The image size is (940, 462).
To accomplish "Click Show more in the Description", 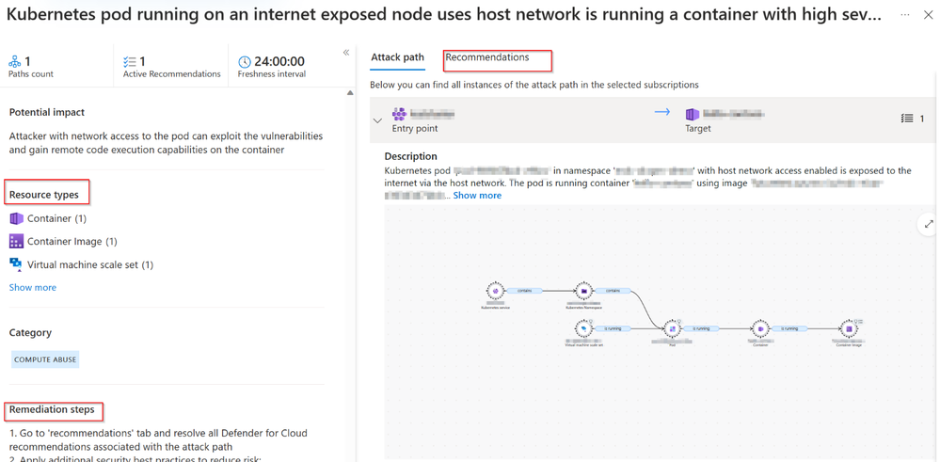I will [x=477, y=196].
